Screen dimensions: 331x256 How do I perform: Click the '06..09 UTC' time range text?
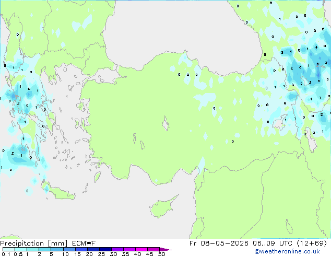tap(273, 243)
